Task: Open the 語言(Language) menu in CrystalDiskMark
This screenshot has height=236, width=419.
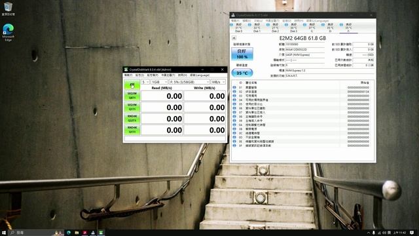Action: point(200,75)
